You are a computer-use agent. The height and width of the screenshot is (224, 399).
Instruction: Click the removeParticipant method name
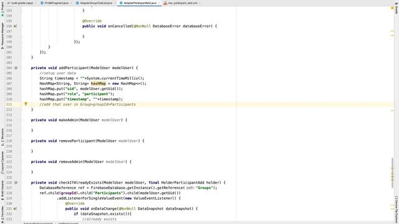(77, 141)
